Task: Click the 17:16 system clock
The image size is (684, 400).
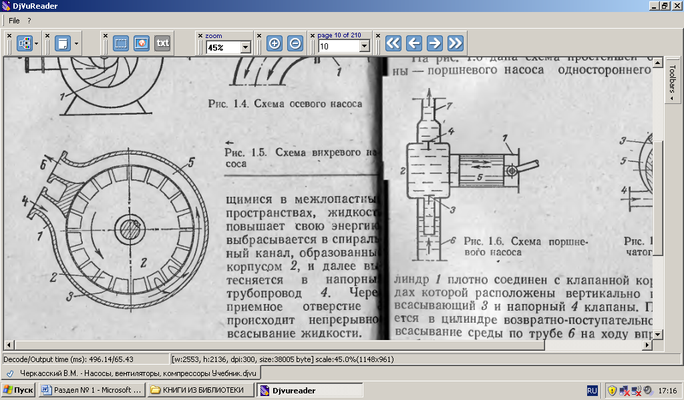Action: (x=667, y=391)
